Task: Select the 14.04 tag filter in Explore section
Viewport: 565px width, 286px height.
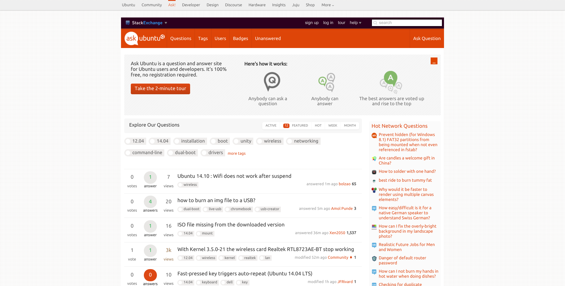Action: pos(160,141)
